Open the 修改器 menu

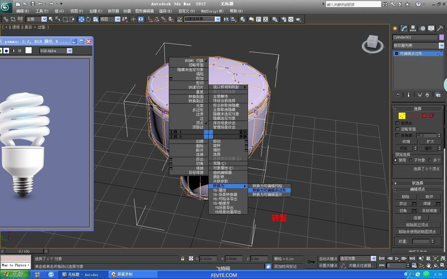(113, 11)
